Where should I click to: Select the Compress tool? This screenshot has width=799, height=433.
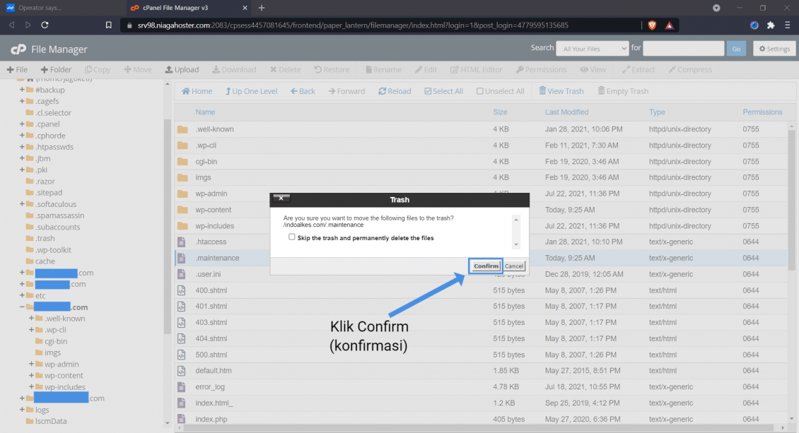click(x=690, y=69)
